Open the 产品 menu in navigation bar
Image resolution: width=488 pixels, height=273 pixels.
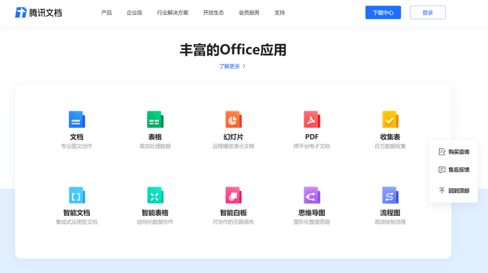coord(106,13)
